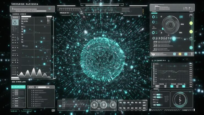Click last key in bottom row of key grid
This screenshot has height=115, width=204.
coord(144,108)
